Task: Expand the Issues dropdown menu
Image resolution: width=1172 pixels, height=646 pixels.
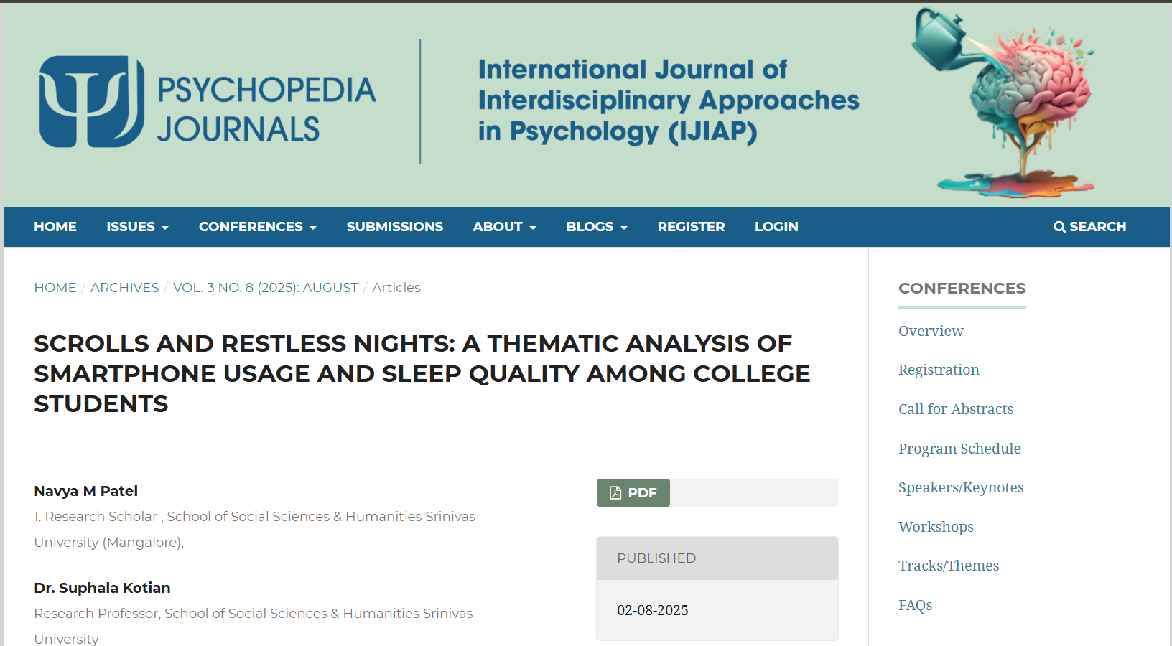Action: [x=137, y=227]
